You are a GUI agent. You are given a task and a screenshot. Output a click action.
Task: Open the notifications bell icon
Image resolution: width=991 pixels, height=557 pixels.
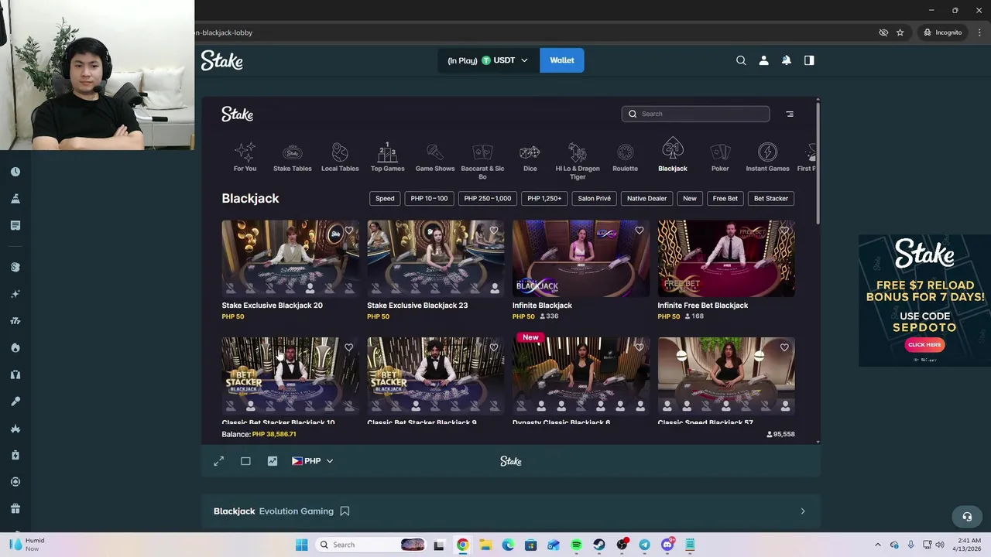[x=787, y=60]
